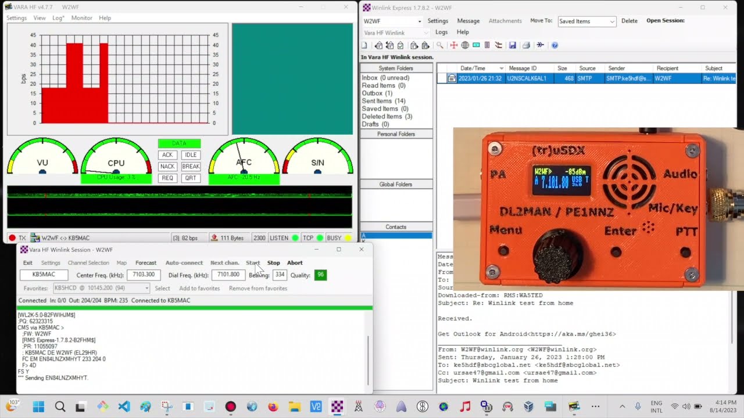Select the Deleted Items (3) folder
This screenshot has height=418, width=744.
pyautogui.click(x=387, y=116)
